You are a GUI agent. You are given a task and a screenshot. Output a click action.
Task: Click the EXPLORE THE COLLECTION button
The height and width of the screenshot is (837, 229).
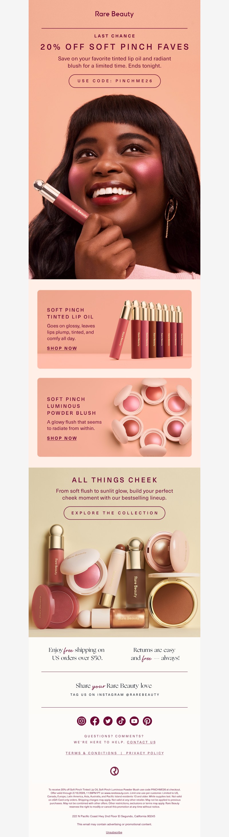coord(115,513)
